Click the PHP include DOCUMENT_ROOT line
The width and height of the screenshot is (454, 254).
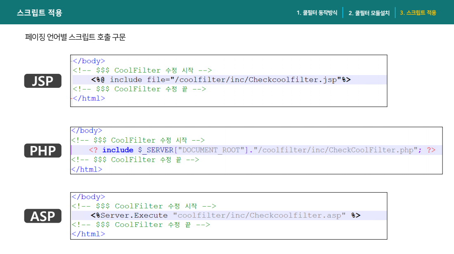coord(262,150)
